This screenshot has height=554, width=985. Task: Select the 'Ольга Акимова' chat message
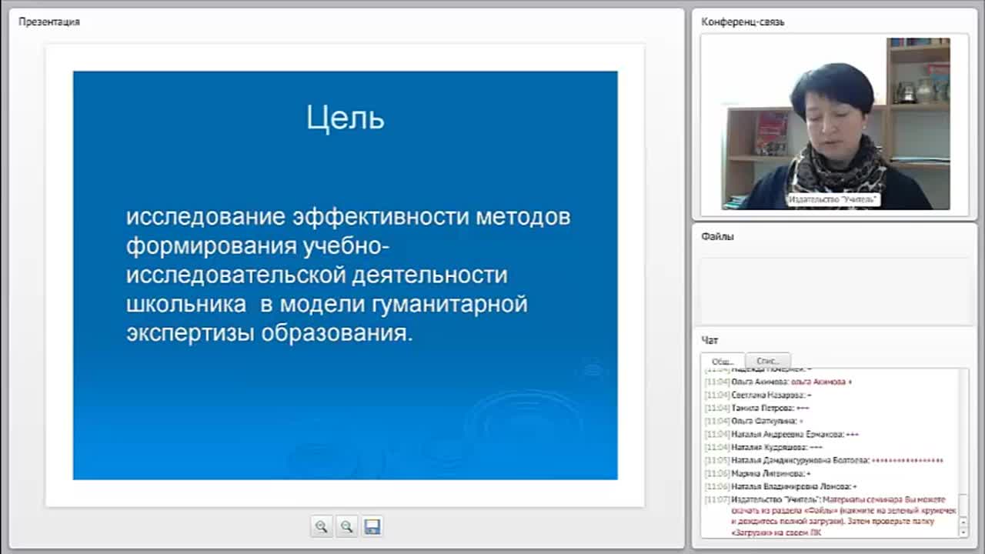tap(778, 382)
